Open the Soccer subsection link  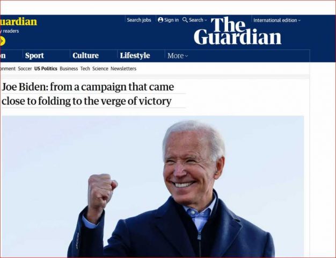[x=25, y=69]
